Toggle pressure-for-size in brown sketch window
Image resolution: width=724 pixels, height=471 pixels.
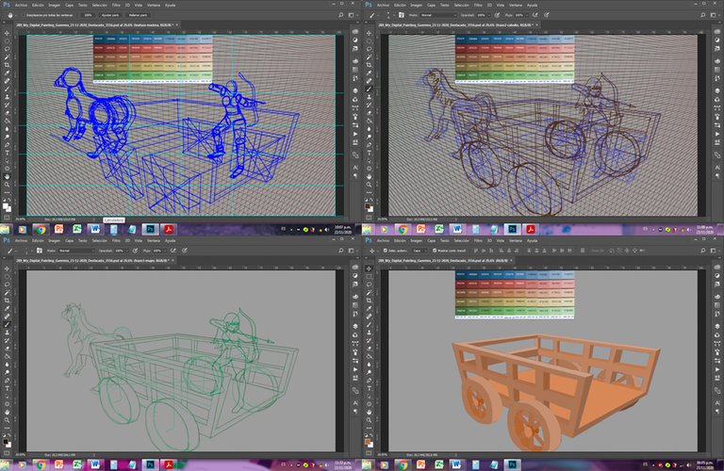(546, 15)
